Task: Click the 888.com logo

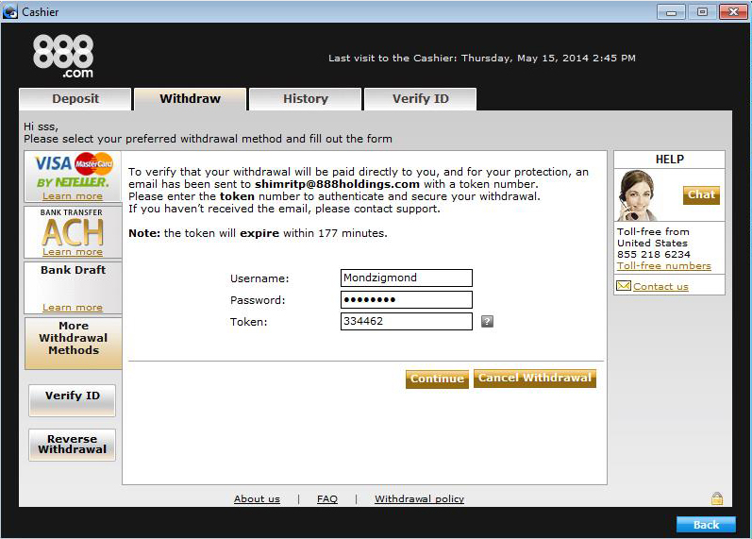Action: pyautogui.click(x=63, y=56)
